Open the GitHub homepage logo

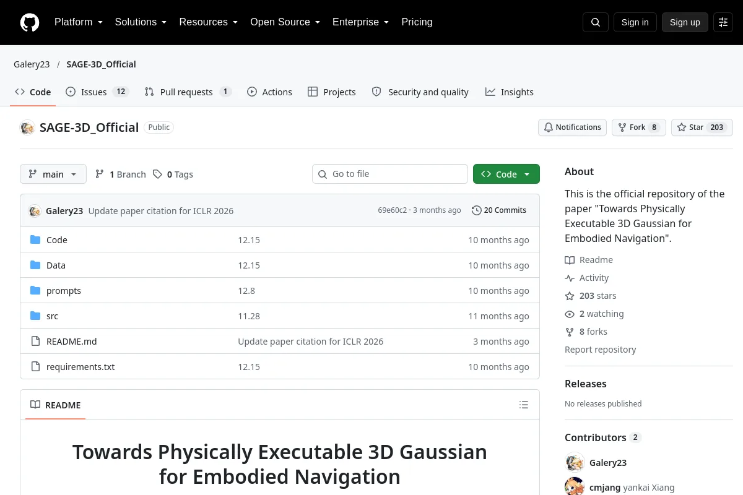pyautogui.click(x=30, y=22)
